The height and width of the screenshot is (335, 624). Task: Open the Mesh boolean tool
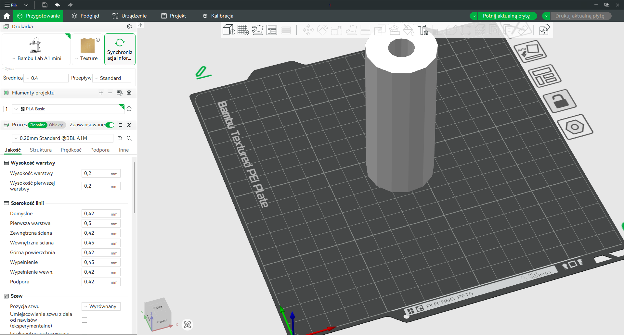pyautogui.click(x=380, y=30)
